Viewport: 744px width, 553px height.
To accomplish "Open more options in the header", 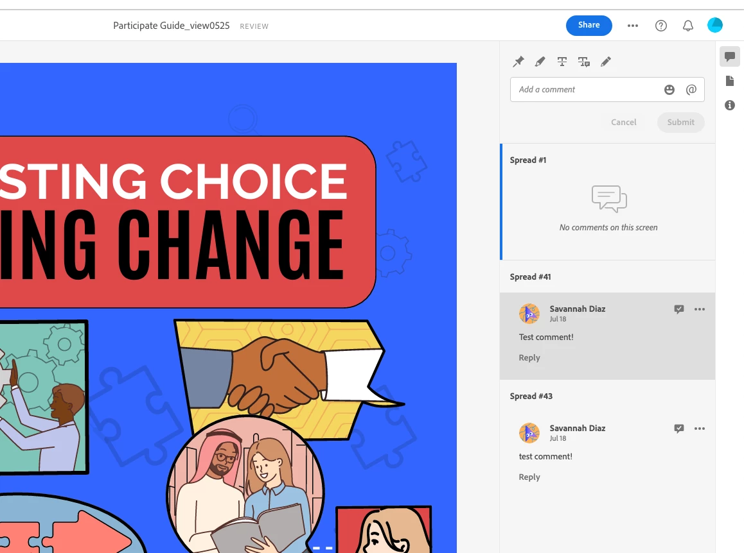I will [x=633, y=26].
